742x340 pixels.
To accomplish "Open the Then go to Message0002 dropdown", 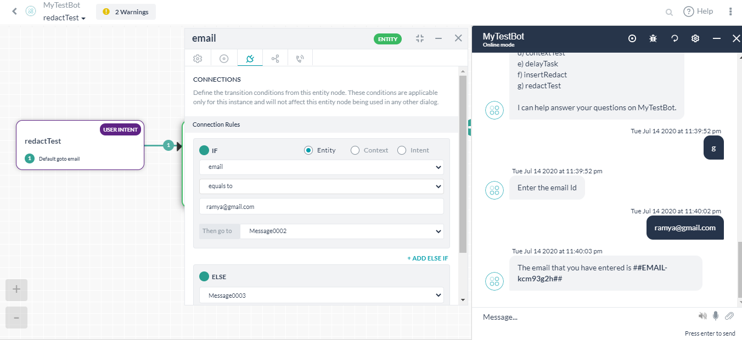I will coord(342,231).
